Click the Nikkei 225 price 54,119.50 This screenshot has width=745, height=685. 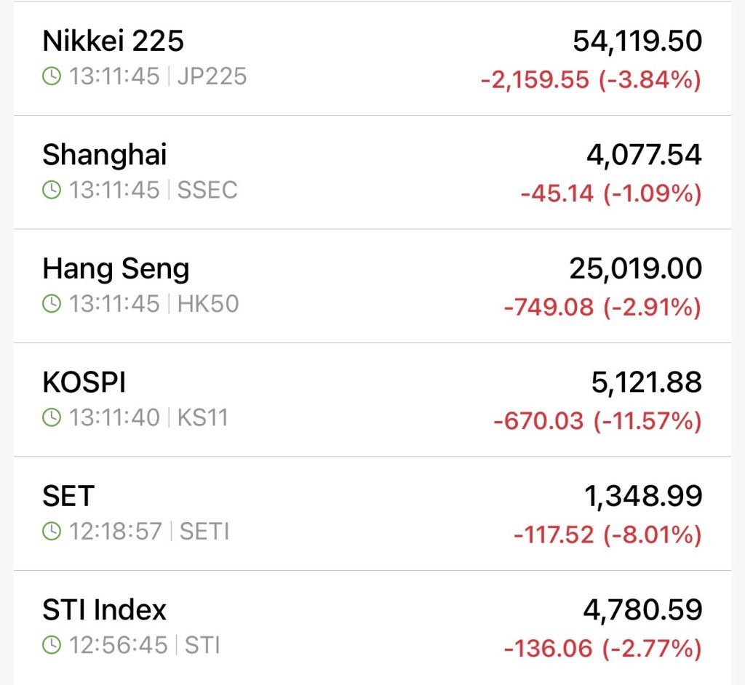pos(637,41)
